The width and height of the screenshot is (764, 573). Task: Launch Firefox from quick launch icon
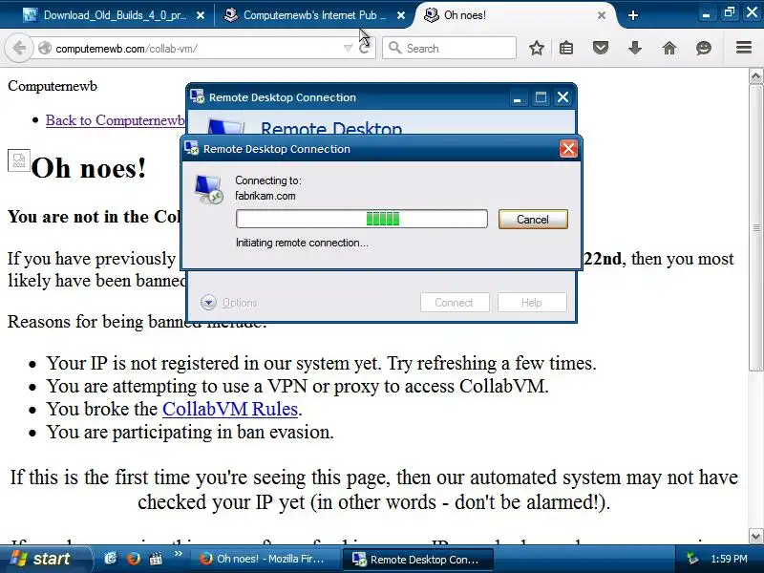(x=133, y=559)
